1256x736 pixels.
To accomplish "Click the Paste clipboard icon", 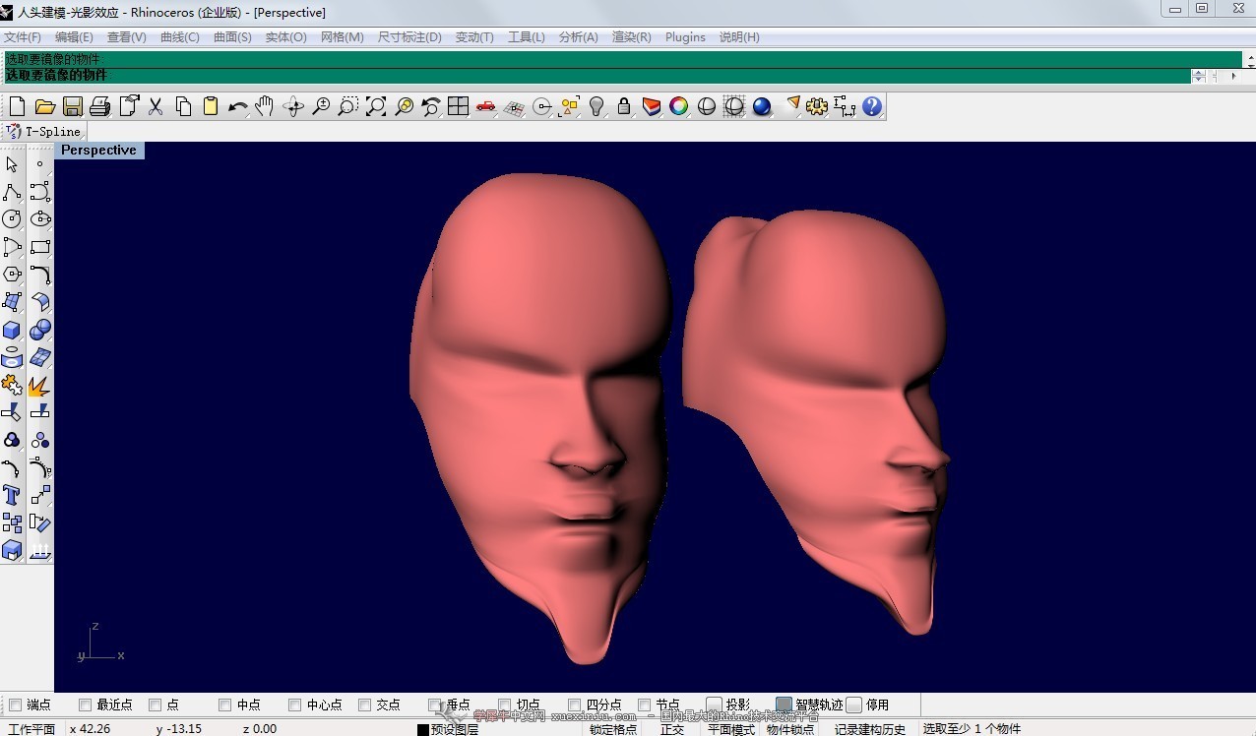I will (211, 106).
